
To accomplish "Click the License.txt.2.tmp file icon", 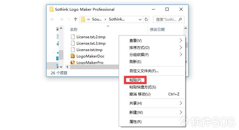I will [x=73, y=37].
